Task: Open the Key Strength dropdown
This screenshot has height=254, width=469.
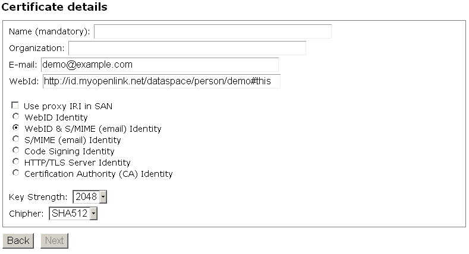Action: [x=90, y=196]
